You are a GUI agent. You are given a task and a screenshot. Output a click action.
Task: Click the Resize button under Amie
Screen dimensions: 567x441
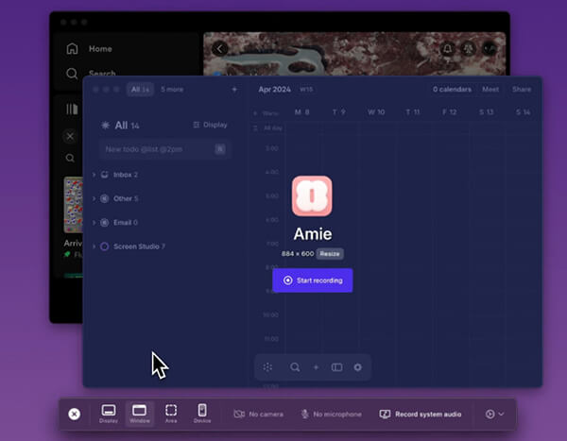click(x=330, y=254)
